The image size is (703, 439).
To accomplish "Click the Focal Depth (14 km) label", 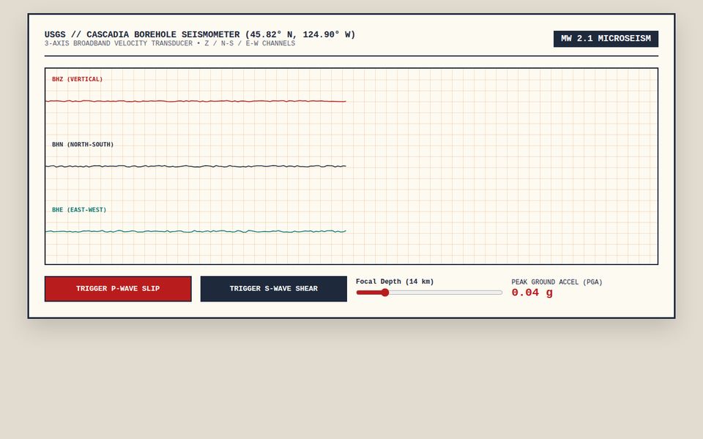I will point(395,282).
